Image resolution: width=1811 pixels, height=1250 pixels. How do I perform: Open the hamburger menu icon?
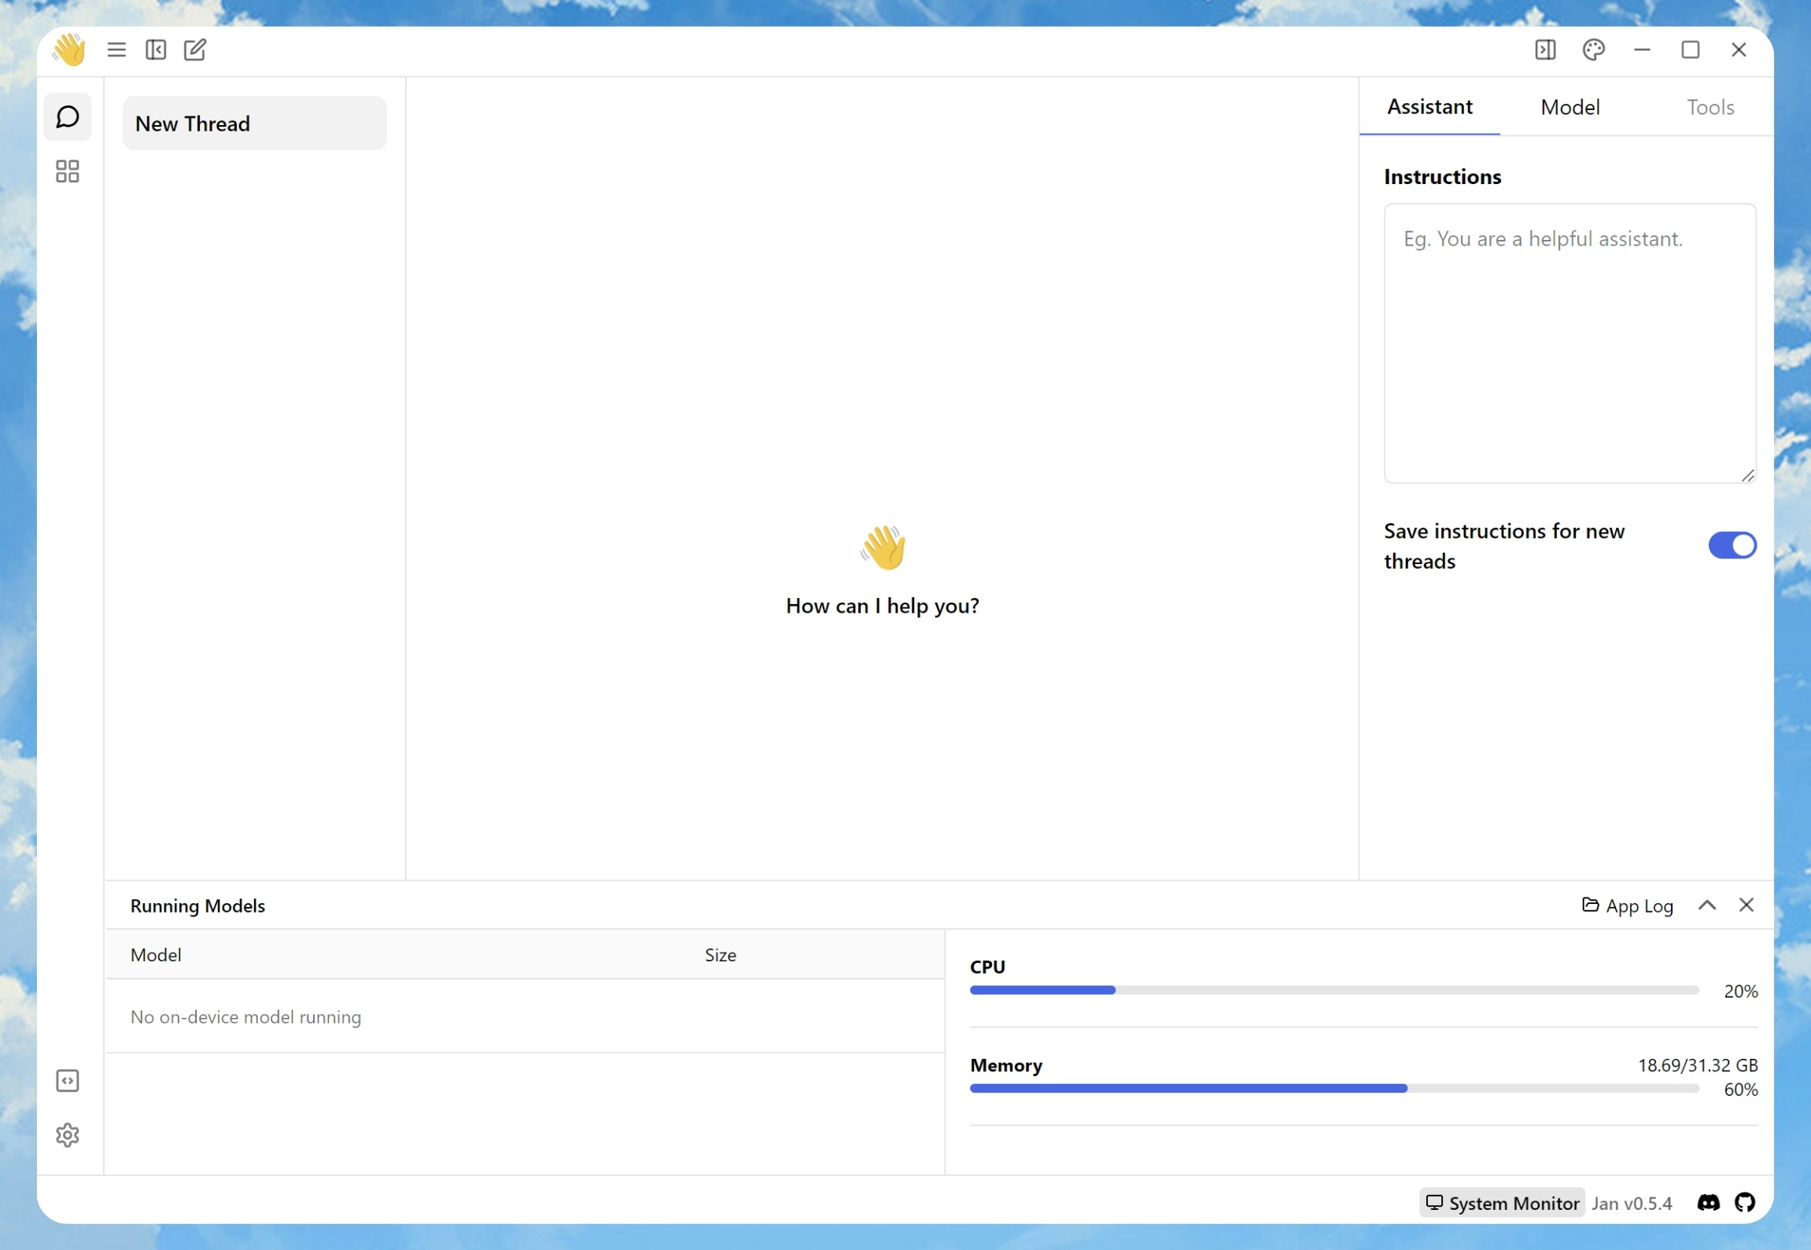tap(116, 50)
